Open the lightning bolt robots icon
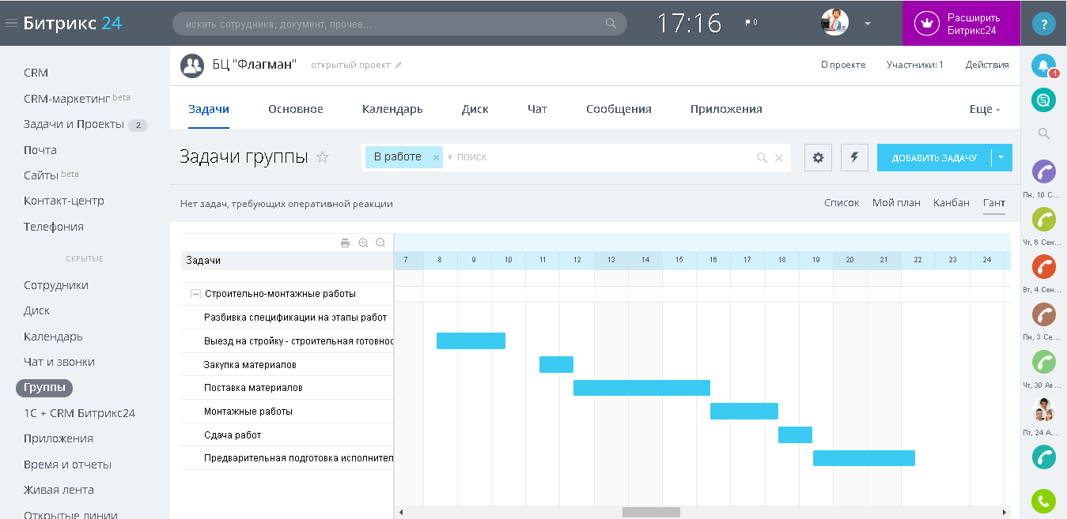Image resolution: width=1067 pixels, height=519 pixels. (x=854, y=157)
